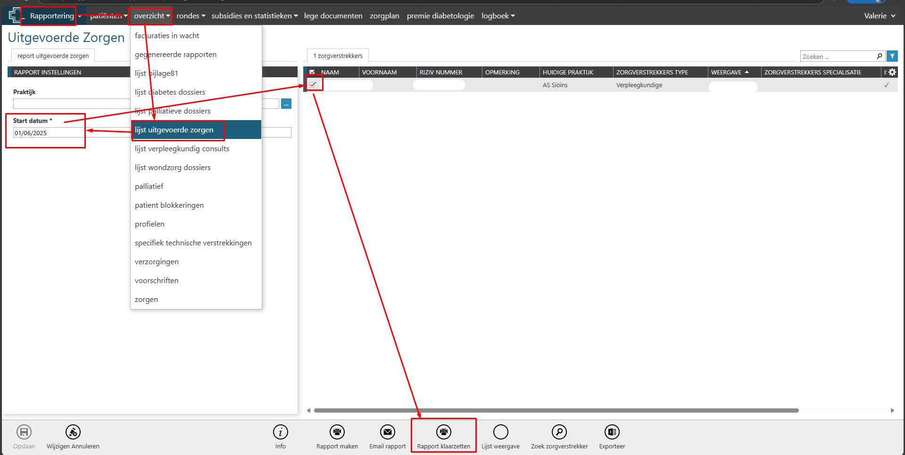Select facturaties in wacht

(x=196, y=36)
